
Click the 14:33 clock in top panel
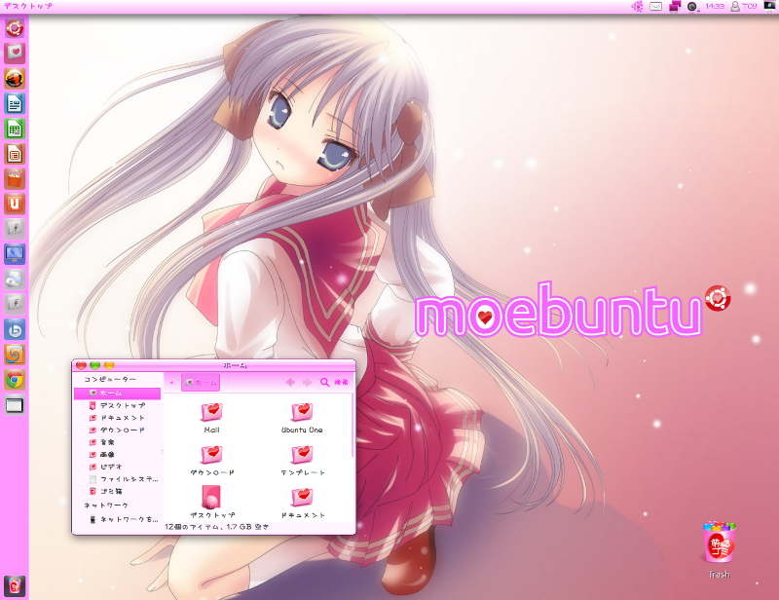click(x=715, y=7)
